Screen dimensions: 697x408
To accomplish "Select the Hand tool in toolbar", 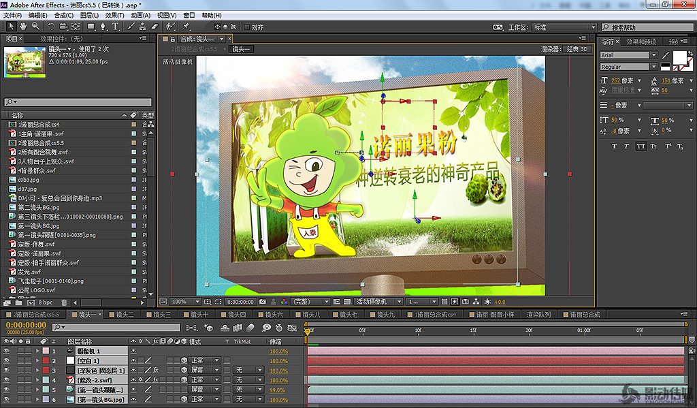I will click(x=24, y=27).
